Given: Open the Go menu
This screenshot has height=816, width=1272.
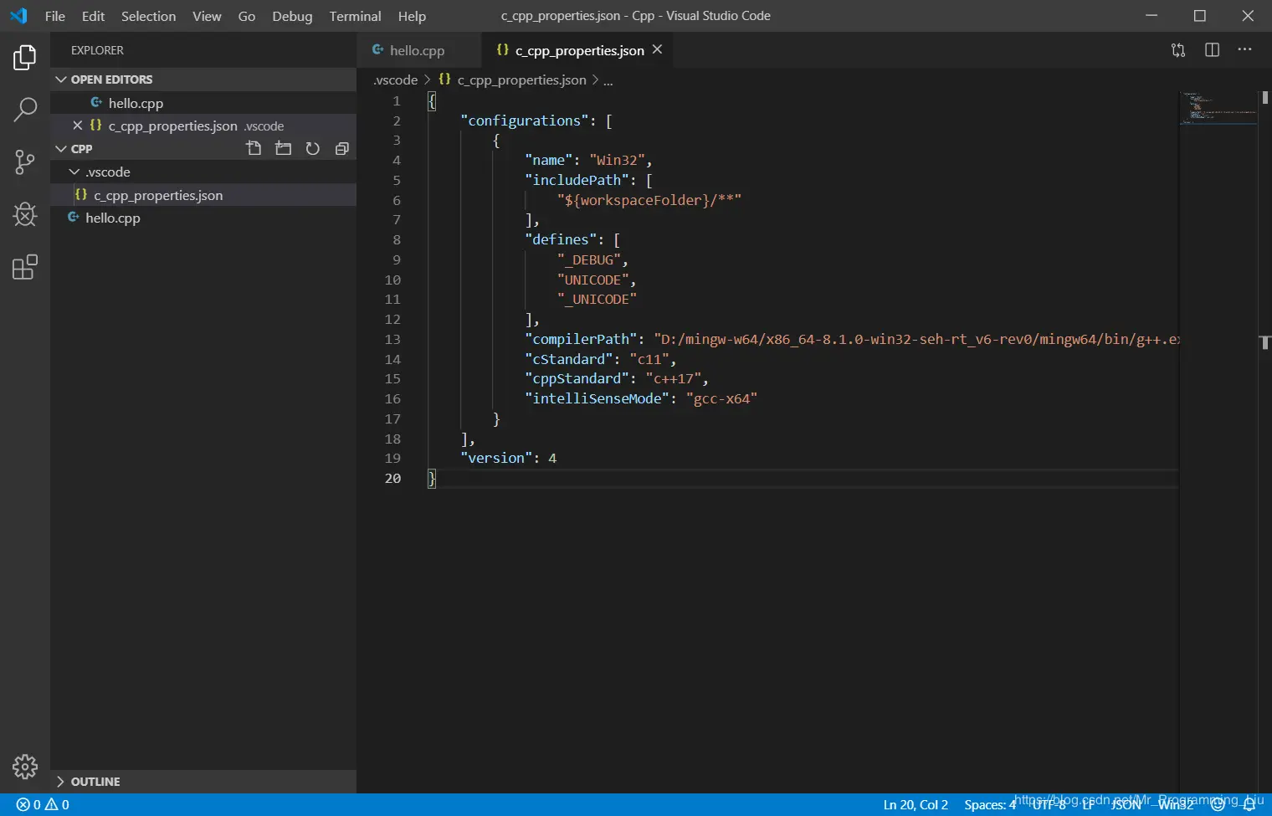Looking at the screenshot, I should pyautogui.click(x=247, y=16).
